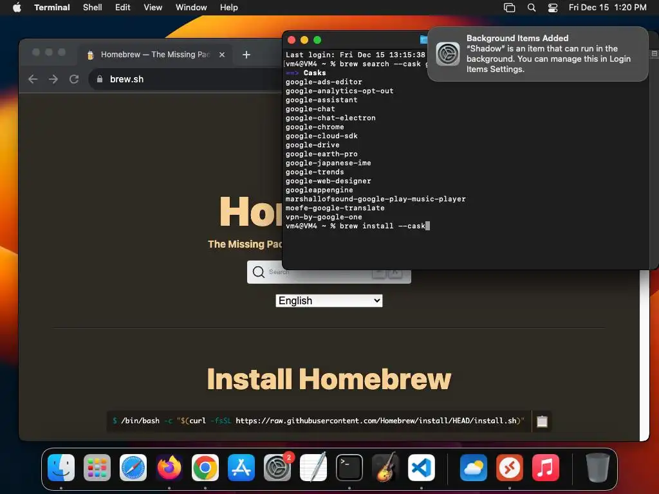This screenshot has height=494, width=659.
Task: Click the Apple menu icon
Action: click(17, 7)
